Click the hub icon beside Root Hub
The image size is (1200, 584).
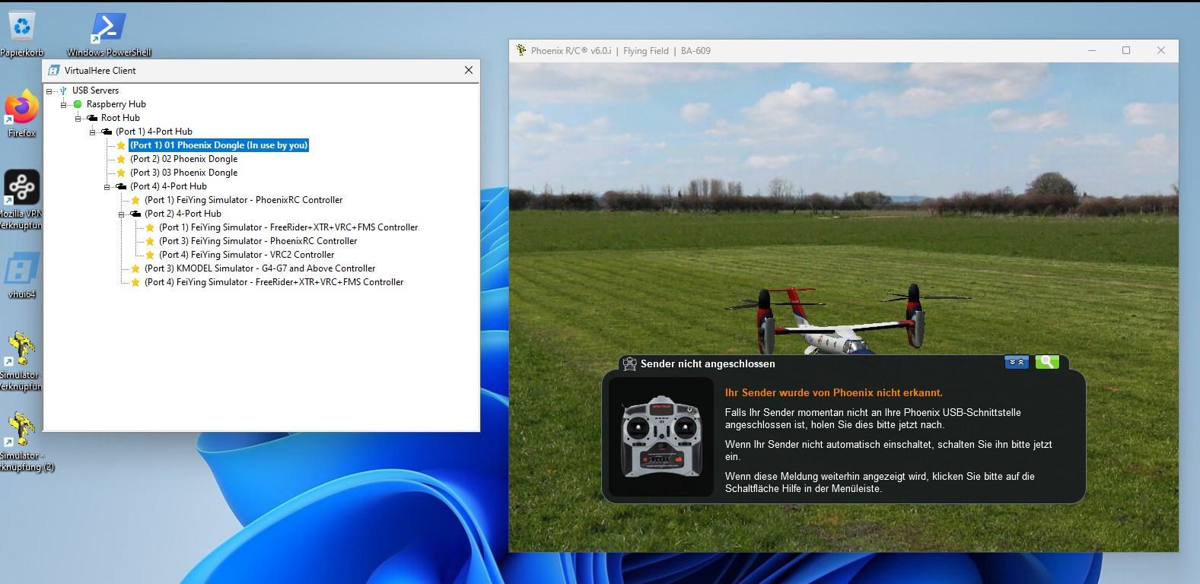[x=92, y=118]
